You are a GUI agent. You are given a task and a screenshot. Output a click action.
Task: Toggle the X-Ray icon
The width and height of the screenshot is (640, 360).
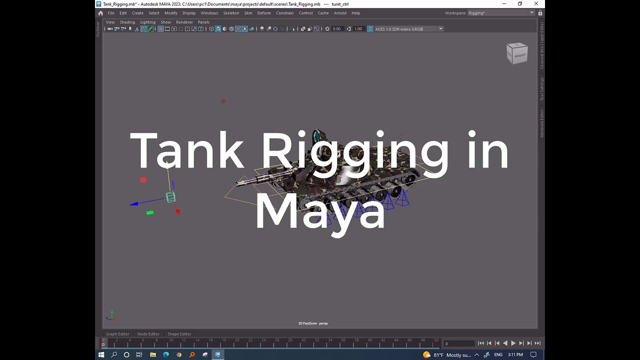[303, 29]
